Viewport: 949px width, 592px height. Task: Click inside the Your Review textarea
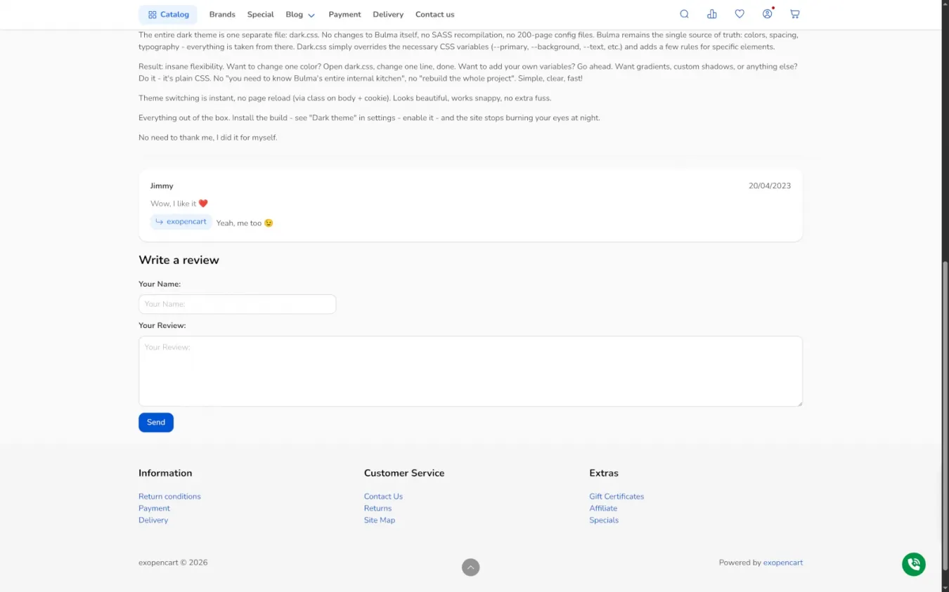click(x=470, y=371)
